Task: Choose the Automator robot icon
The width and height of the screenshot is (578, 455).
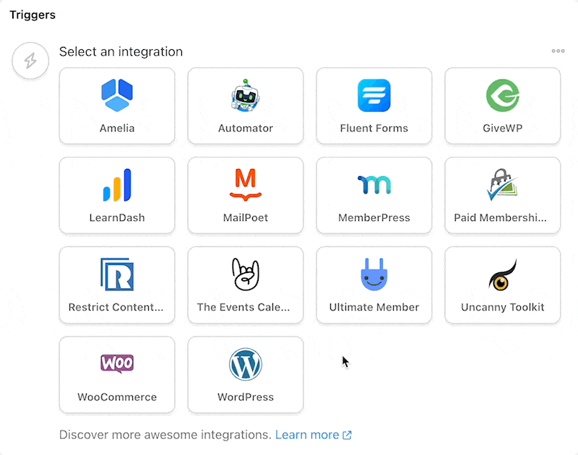Action: click(246, 95)
